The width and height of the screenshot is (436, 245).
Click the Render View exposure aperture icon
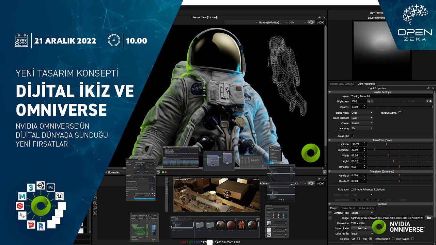coord(311,22)
